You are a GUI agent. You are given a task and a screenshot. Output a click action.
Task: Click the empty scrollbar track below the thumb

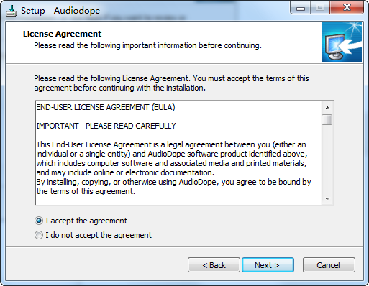[327, 159]
